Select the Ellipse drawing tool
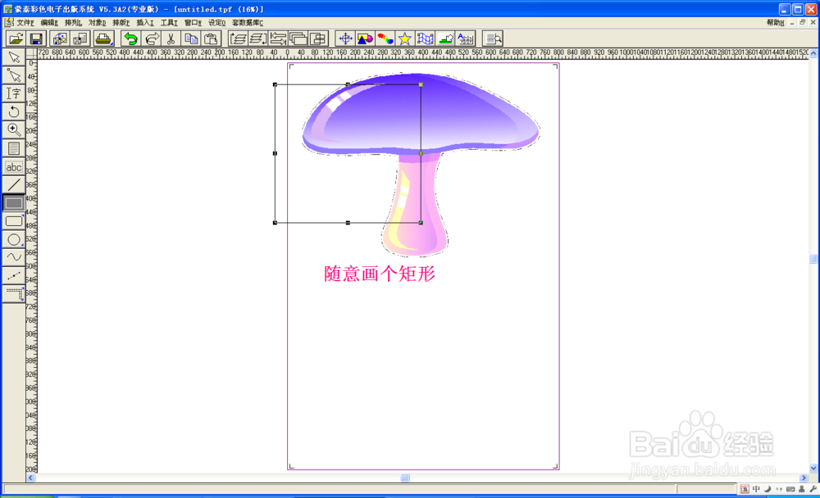 13,239
